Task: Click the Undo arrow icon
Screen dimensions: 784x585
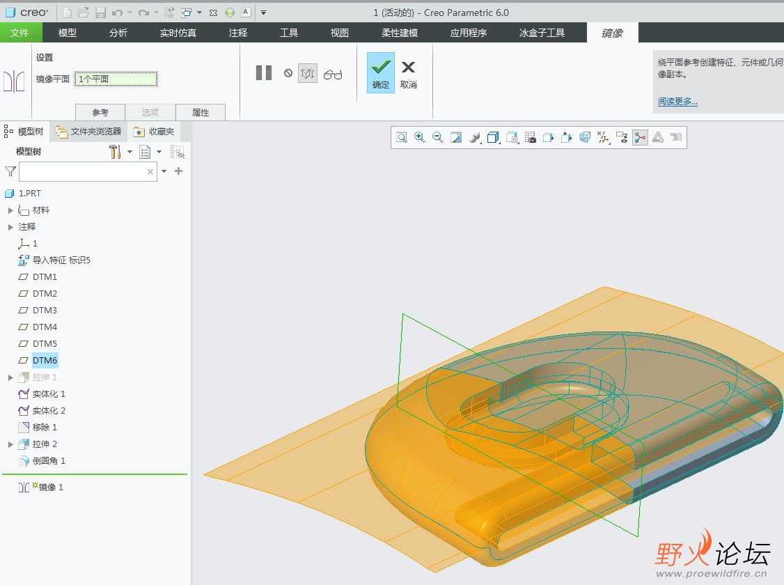Action: point(117,13)
